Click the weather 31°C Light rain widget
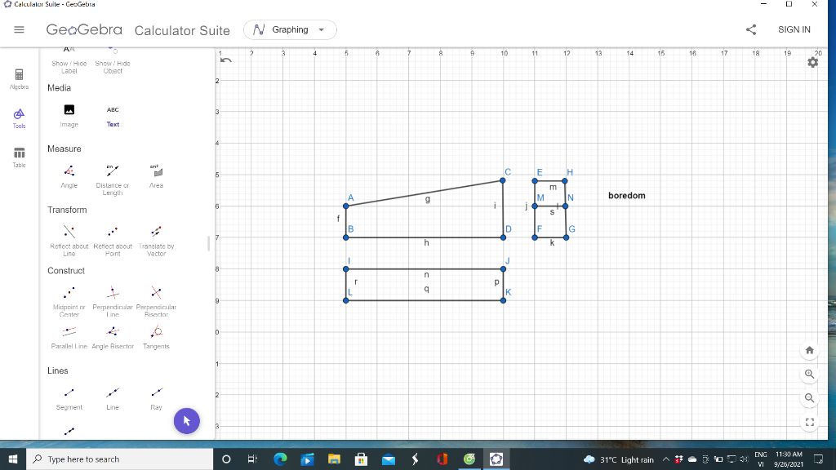 [619, 459]
